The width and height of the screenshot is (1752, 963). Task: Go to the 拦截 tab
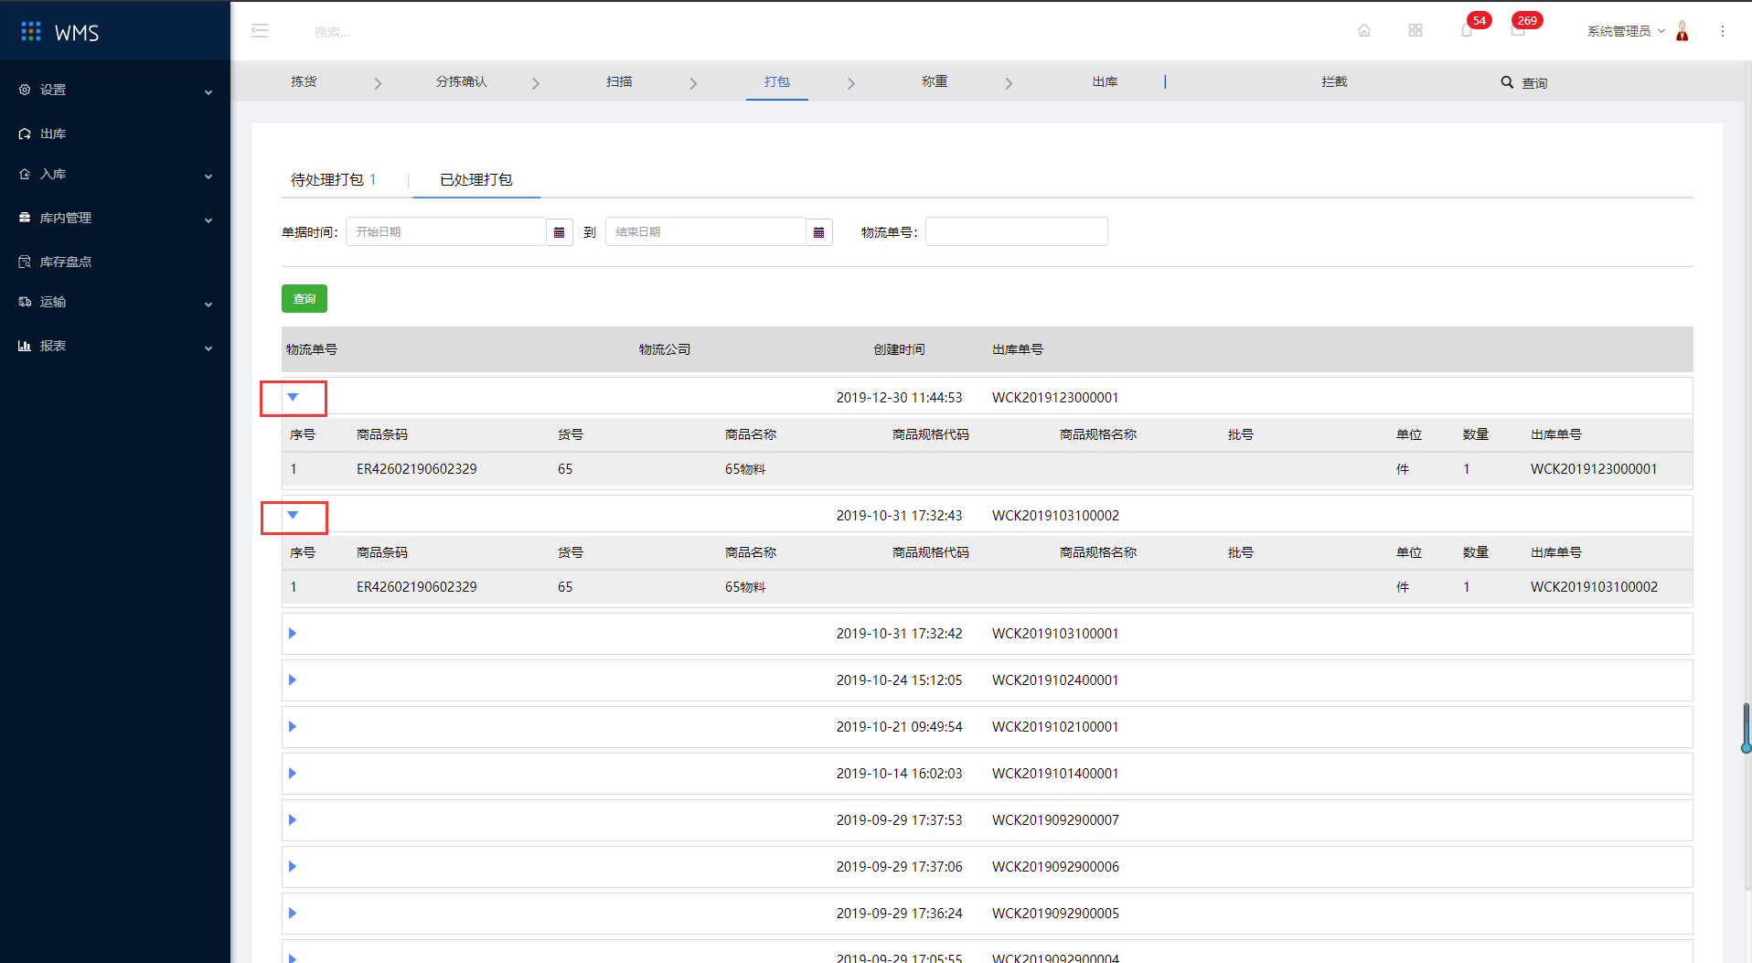(x=1334, y=81)
